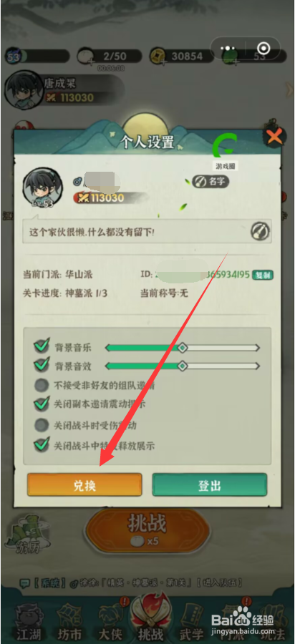Toggle the 背景音效 checkbox
Screen dimensions: 295x644
42,365
